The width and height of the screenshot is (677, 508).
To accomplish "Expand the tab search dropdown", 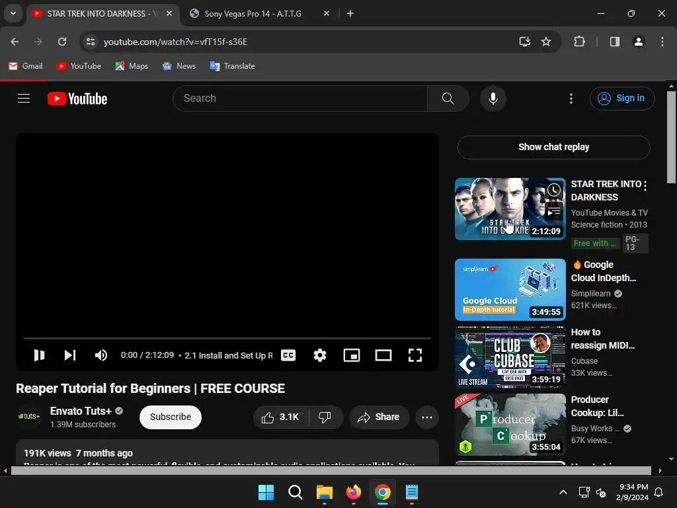I will pyautogui.click(x=13, y=13).
